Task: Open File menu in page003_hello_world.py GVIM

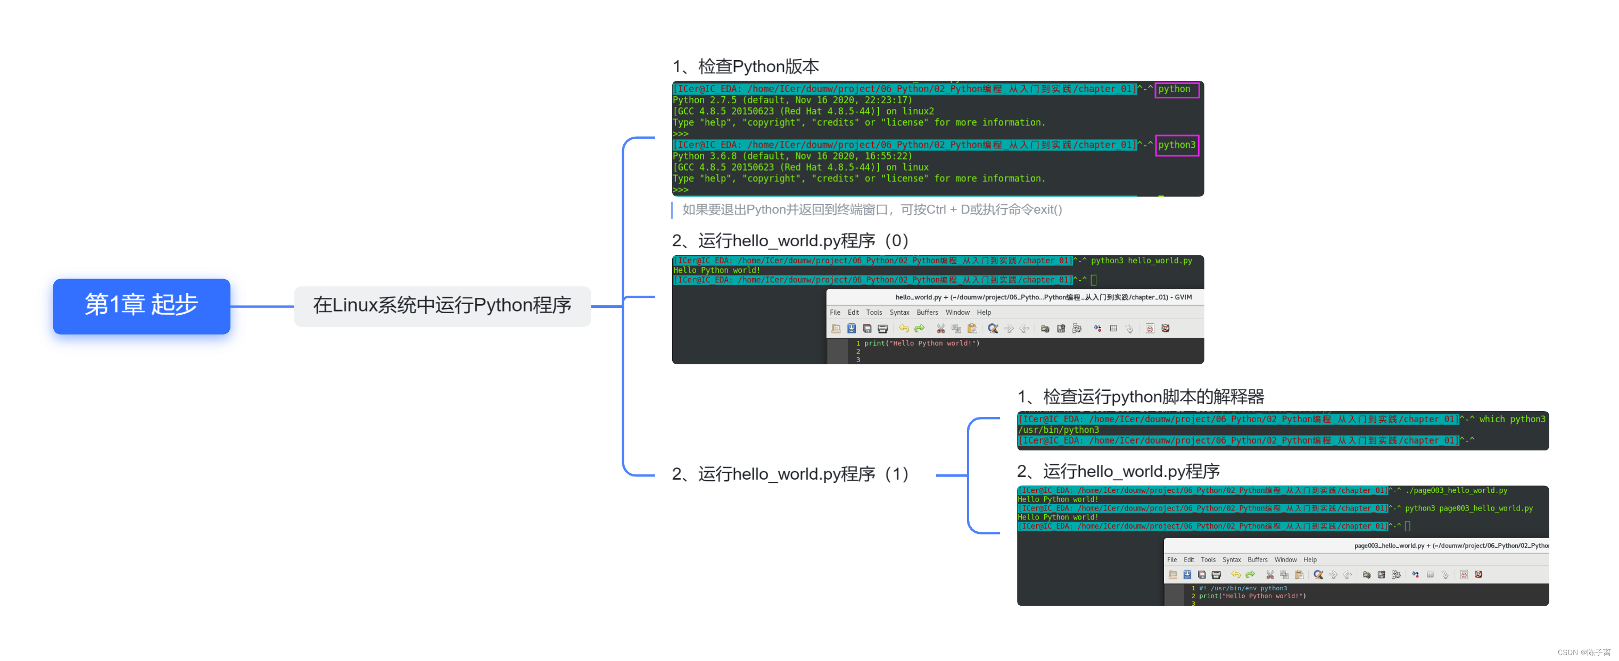Action: [1172, 559]
